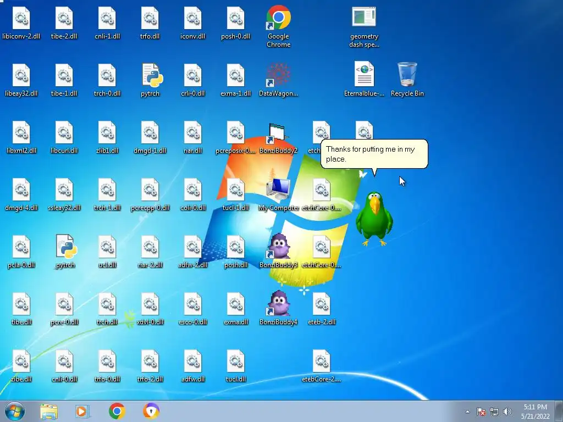Select the dmgd-4.dll file
Image resolution: width=563 pixels, height=422 pixels.
coord(21,195)
